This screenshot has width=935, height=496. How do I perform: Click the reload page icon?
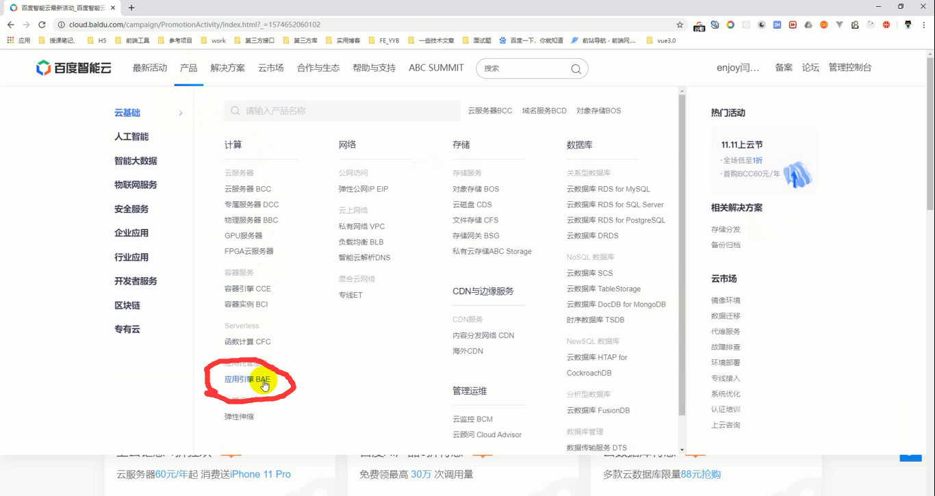(43, 24)
